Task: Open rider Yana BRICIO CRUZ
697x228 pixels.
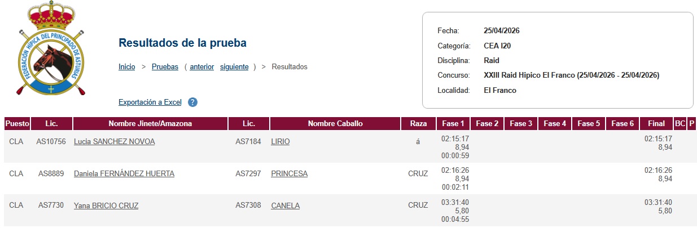Action: tap(106, 205)
